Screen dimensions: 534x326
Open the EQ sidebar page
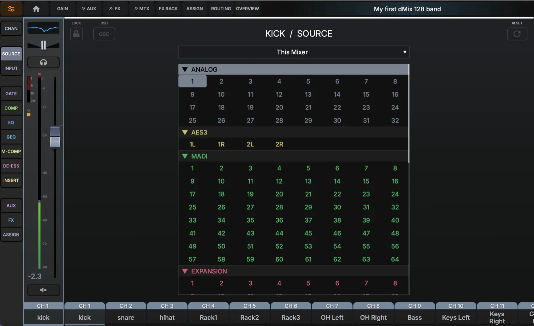(11, 123)
